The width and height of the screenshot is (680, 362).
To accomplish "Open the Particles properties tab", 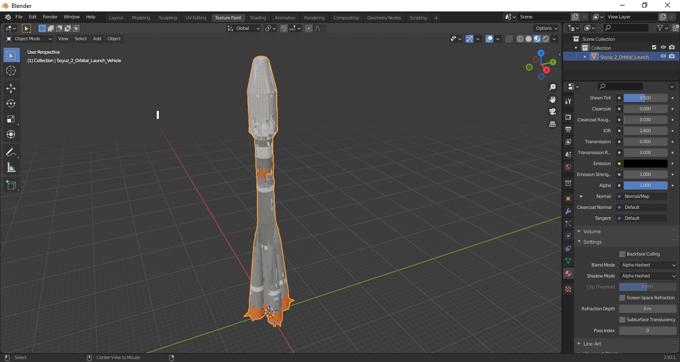I will pos(568,223).
